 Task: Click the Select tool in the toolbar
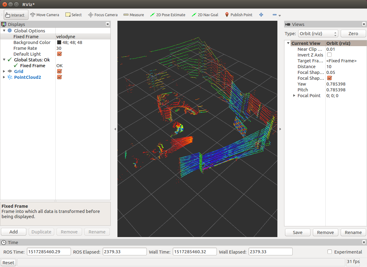pos(73,14)
